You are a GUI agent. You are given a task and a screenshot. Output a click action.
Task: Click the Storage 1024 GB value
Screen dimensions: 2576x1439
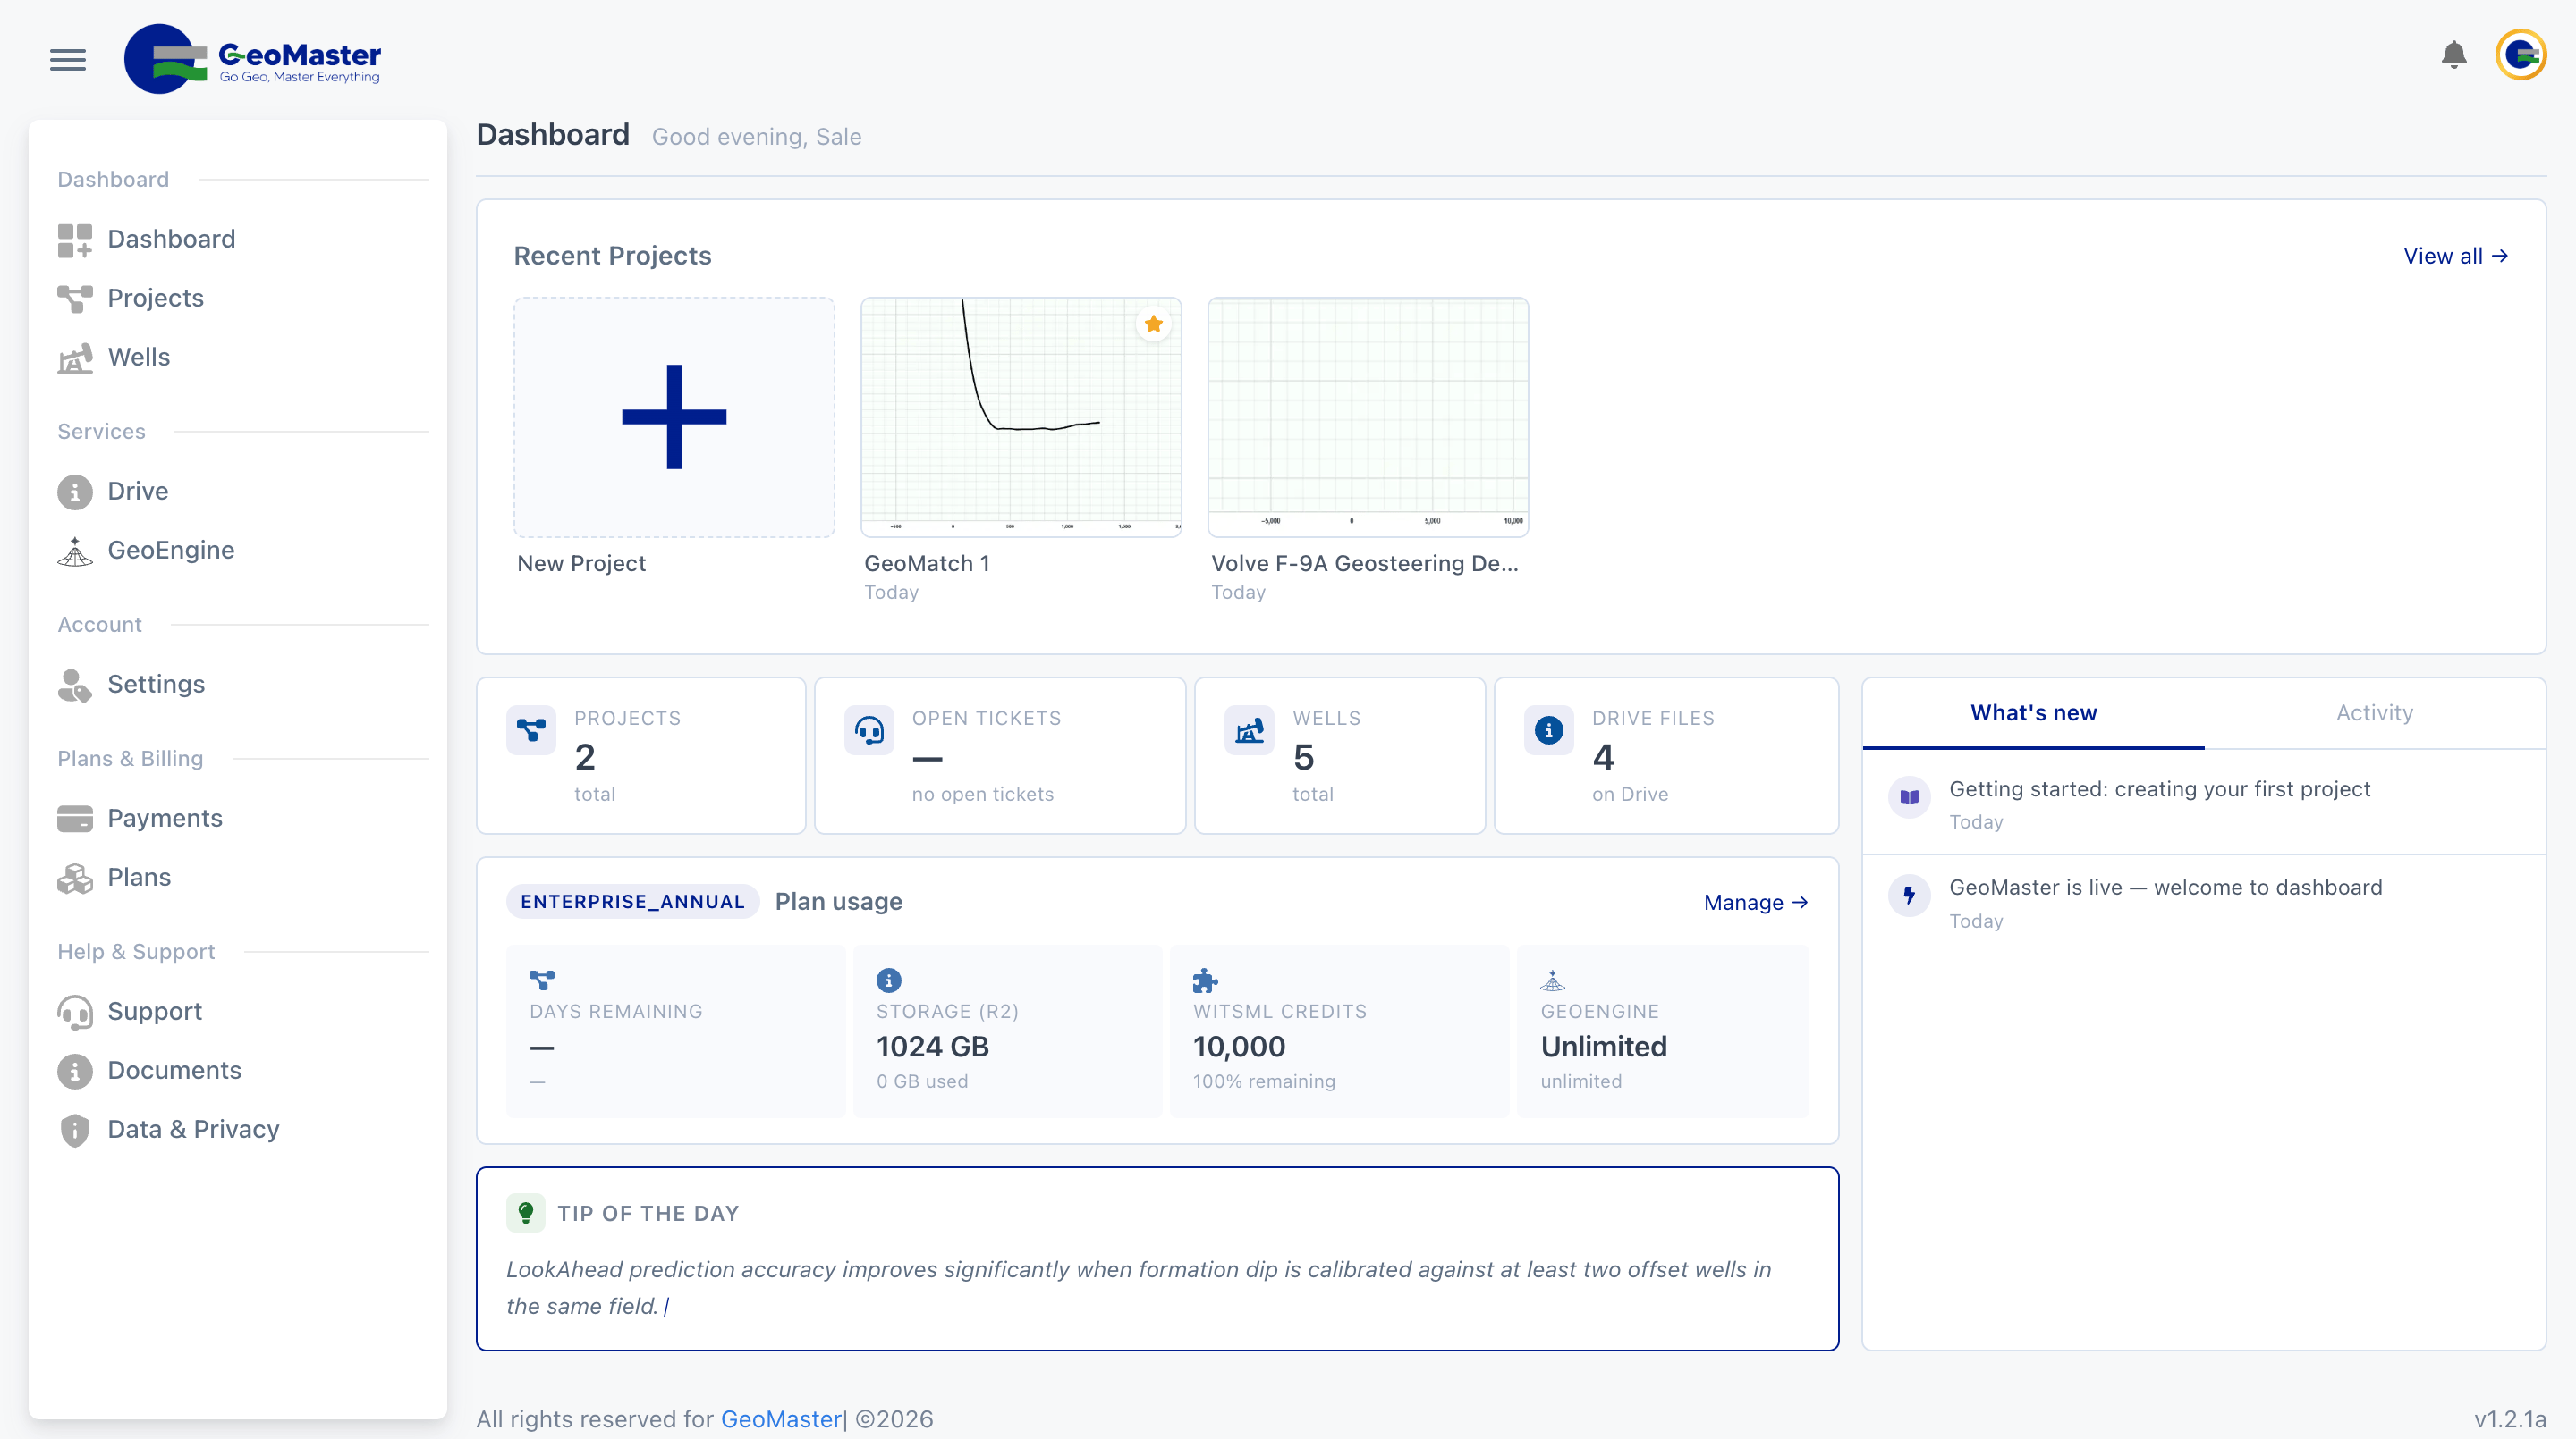pyautogui.click(x=932, y=1047)
